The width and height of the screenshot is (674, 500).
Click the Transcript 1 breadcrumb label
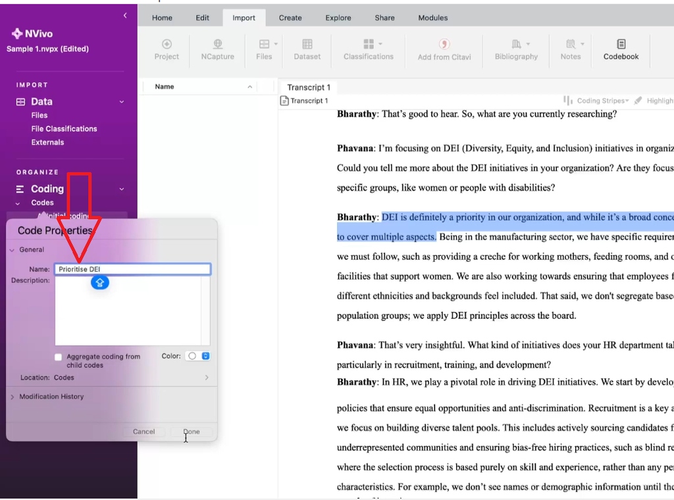[x=309, y=101]
